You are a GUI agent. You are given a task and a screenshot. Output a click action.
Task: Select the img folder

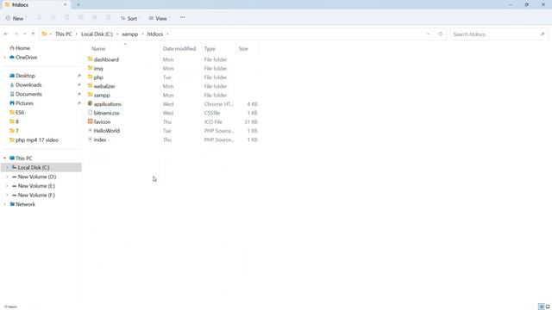point(95,68)
